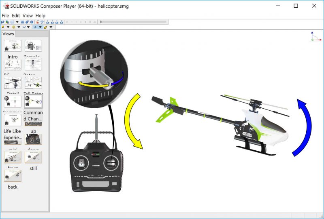The width and height of the screenshot is (324, 219).
Task: Click the XYZ axis compass in viewport
Action: point(316,36)
